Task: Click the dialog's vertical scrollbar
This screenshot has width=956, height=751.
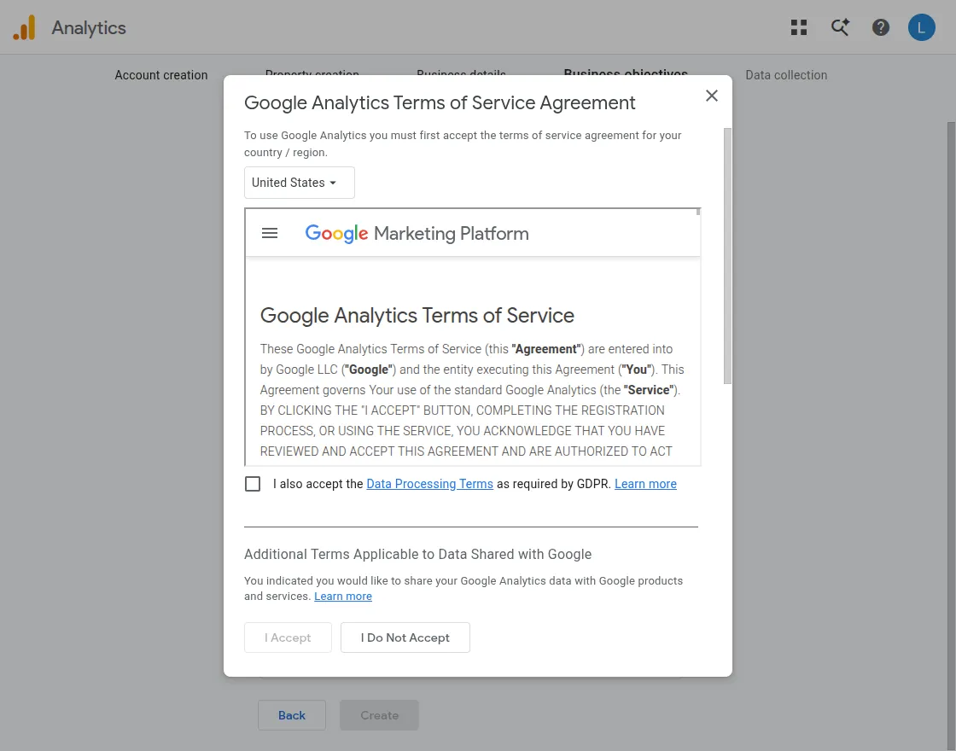Action: 727,256
